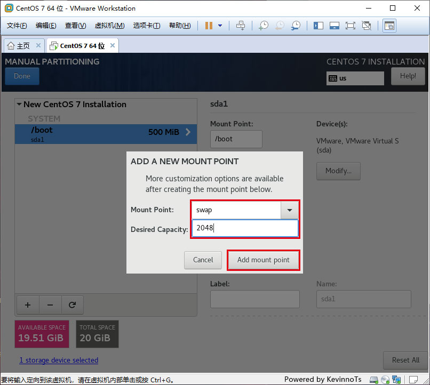
Task: Revert to the previous snapshot icon
Action: [280, 26]
